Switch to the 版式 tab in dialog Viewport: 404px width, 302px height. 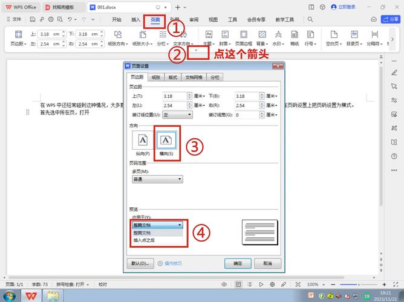172,77
